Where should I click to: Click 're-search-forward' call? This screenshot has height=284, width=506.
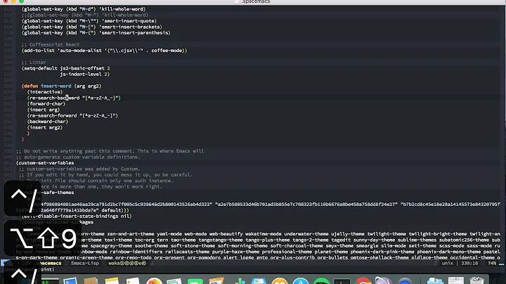(x=53, y=115)
